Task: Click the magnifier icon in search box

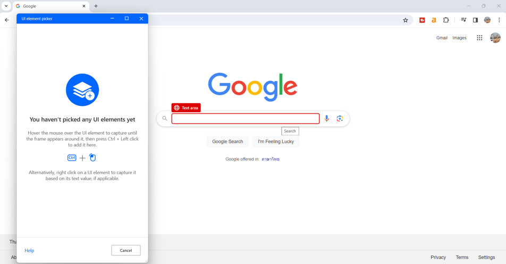Action: tap(165, 119)
